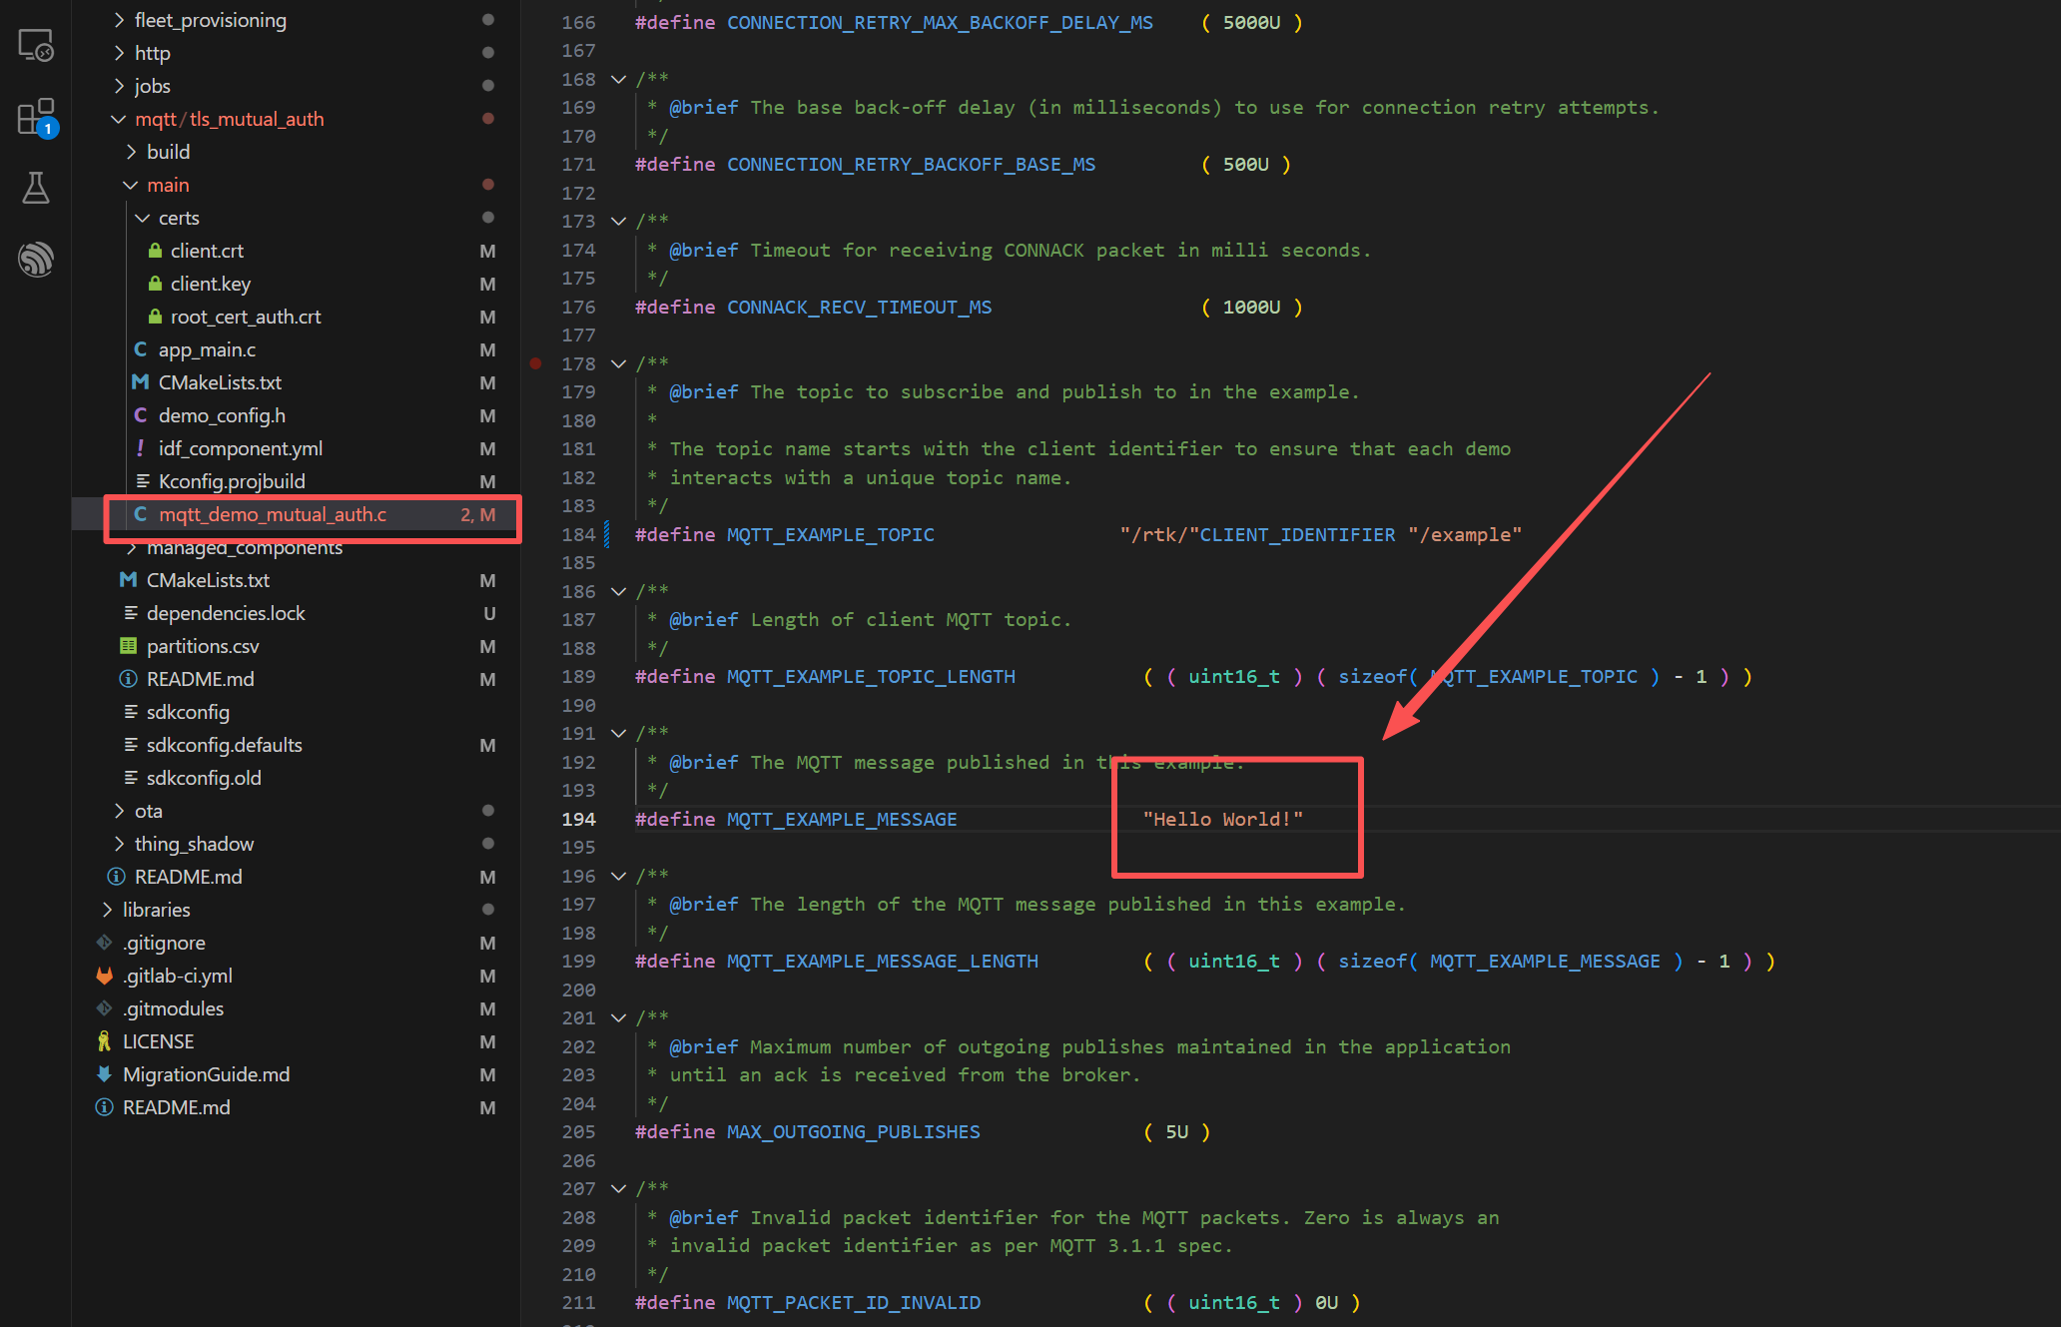Screen dimensions: 2061x1327
Task: Toggle breakpoint dot at line 178
Action: 536,363
